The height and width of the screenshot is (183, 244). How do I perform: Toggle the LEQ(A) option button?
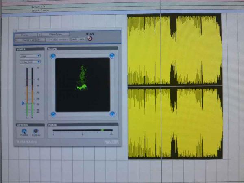pos(36,131)
